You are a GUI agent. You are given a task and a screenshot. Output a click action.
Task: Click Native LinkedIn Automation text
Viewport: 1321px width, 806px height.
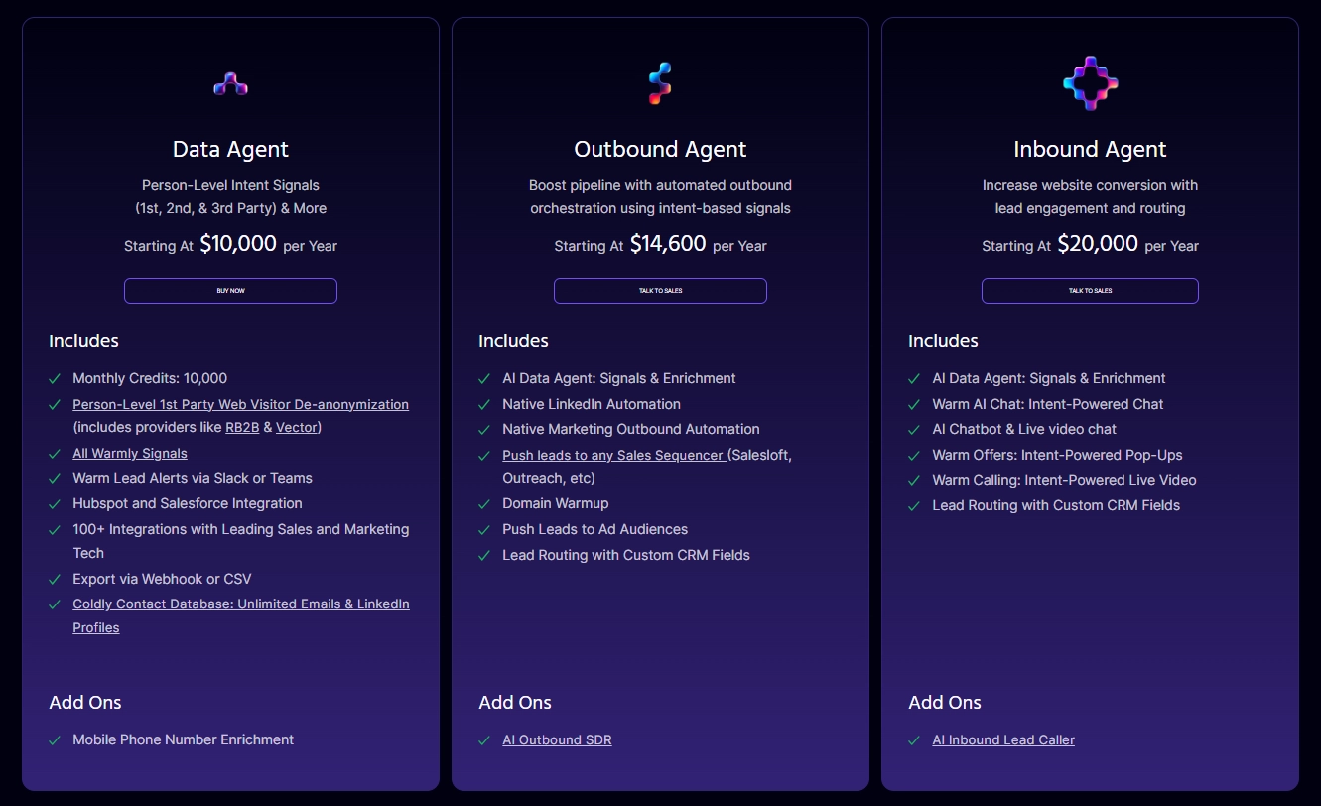592,404
